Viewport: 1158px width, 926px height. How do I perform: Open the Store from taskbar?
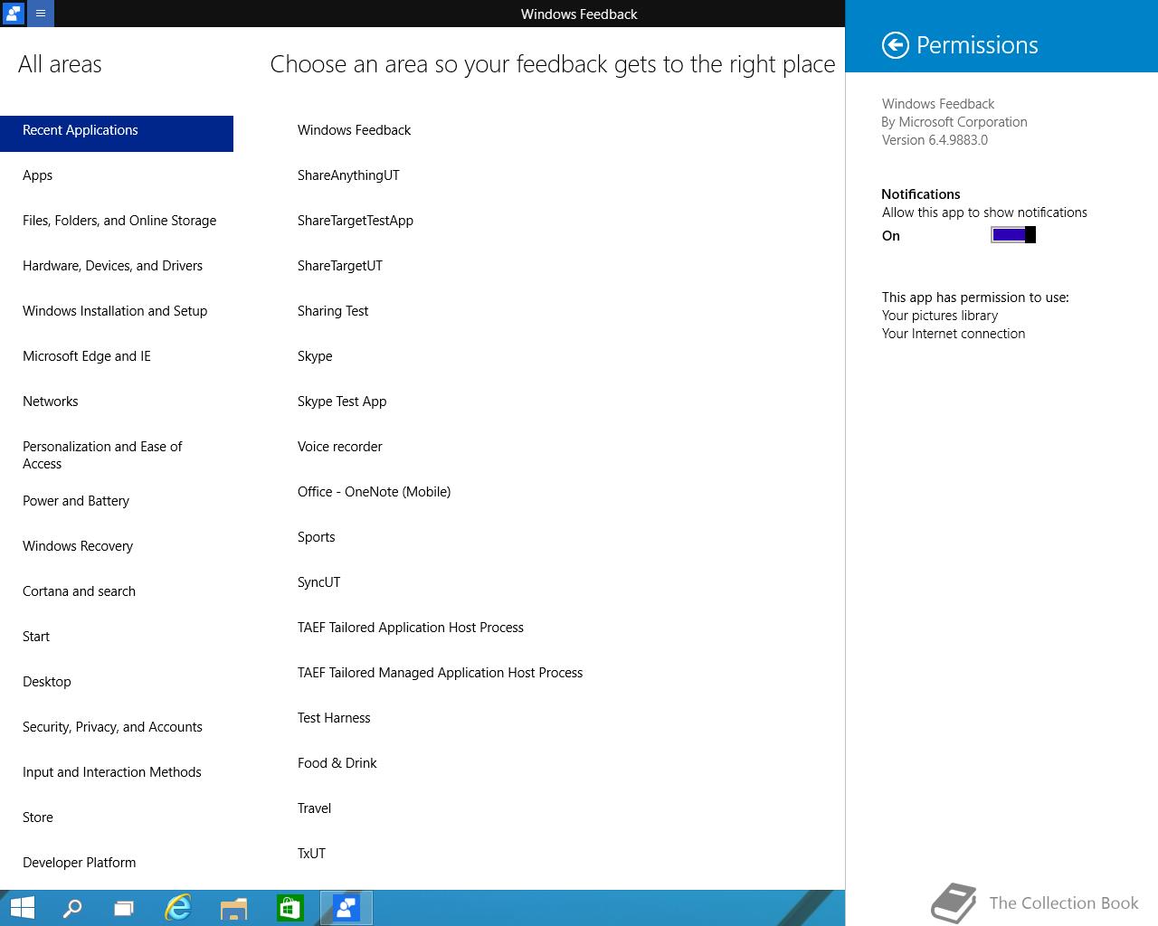pos(289,908)
